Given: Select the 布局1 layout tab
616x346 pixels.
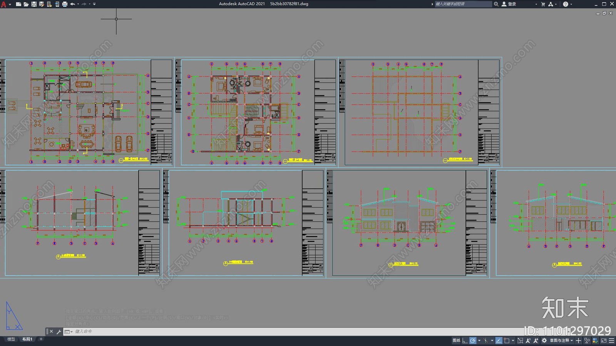Looking at the screenshot, I should click(x=27, y=339).
